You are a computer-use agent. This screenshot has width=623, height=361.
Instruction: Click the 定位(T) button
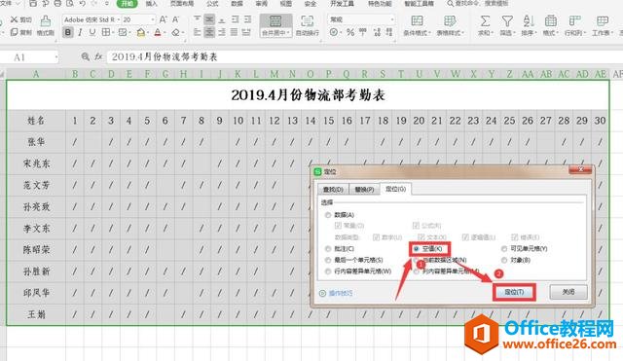(x=514, y=292)
